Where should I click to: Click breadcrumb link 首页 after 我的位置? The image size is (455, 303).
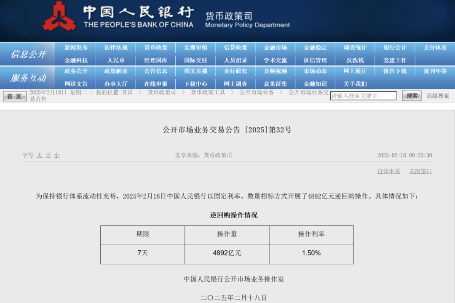[x=127, y=93]
